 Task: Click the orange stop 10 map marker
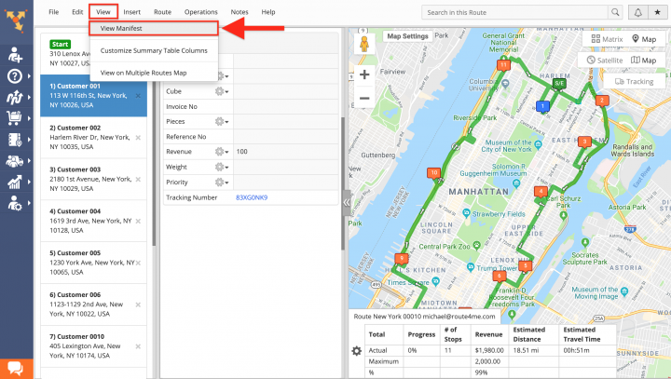click(x=434, y=173)
